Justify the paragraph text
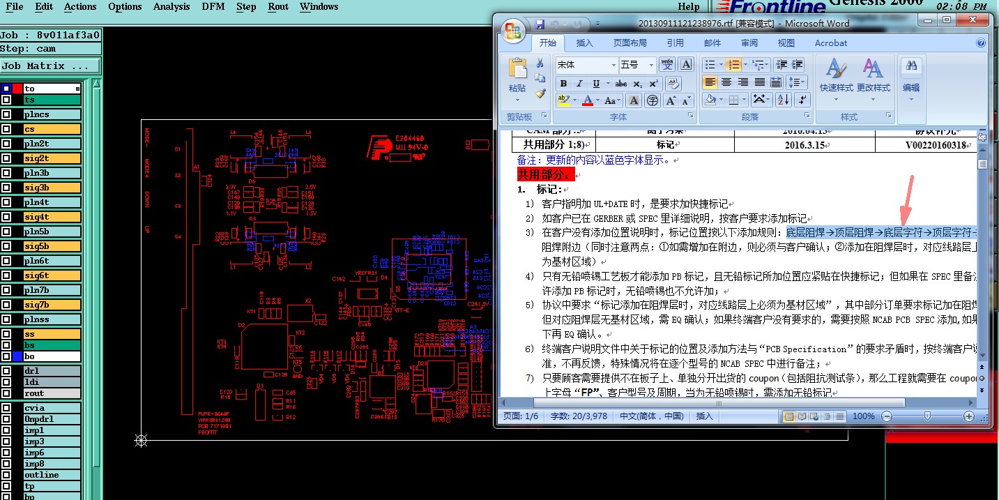This screenshot has width=999, height=500. pos(760,82)
